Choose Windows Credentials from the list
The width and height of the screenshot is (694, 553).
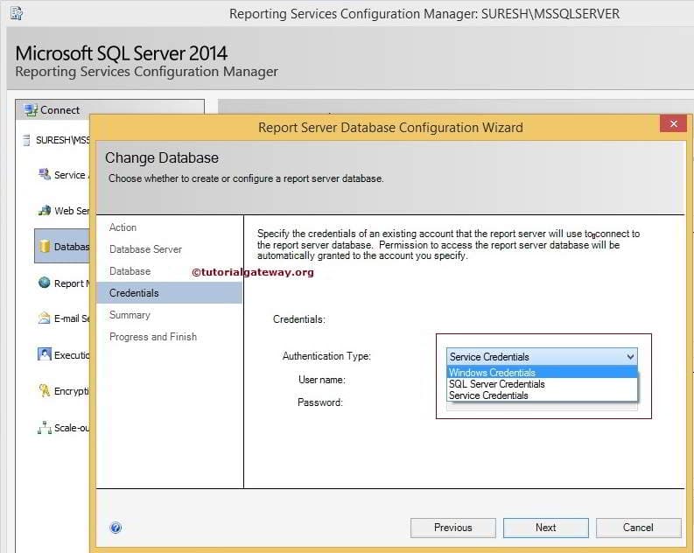coord(492,373)
